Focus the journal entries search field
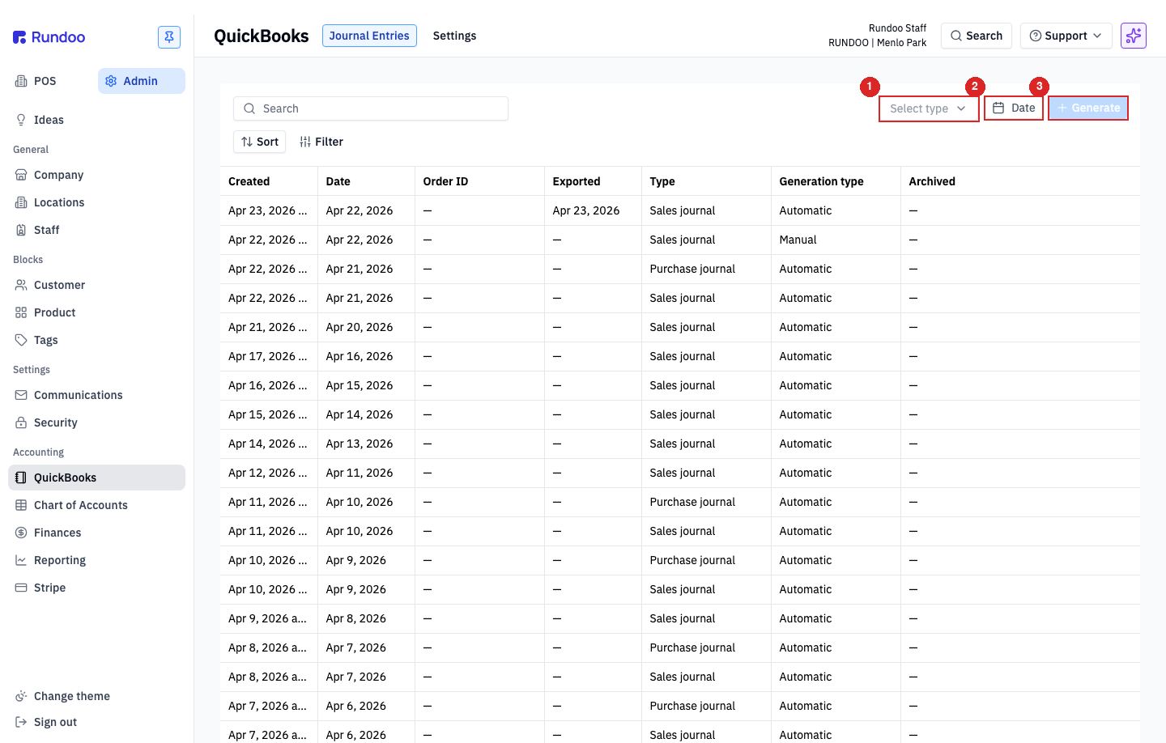The height and width of the screenshot is (743, 1166). point(371,108)
